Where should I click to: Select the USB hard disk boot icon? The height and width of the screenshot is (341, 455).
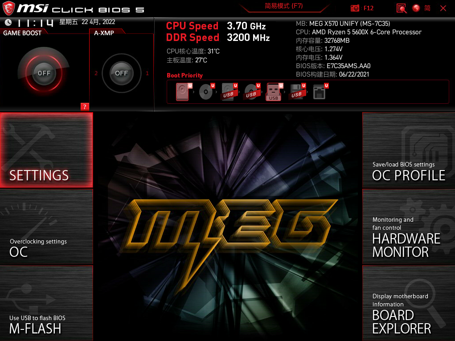(229, 92)
